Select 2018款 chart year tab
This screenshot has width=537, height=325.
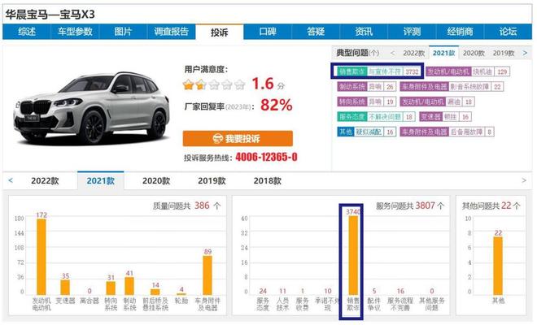[268, 180]
